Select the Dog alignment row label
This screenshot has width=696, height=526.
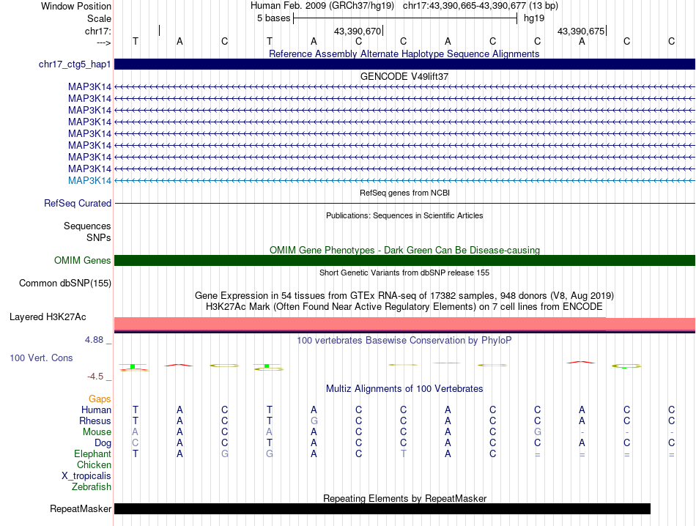coord(103,443)
